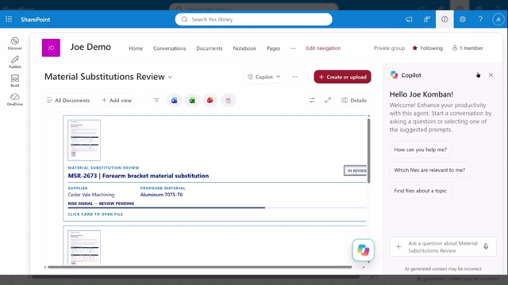508x285 pixels.
Task: Close the Copilot panel
Action: point(491,75)
